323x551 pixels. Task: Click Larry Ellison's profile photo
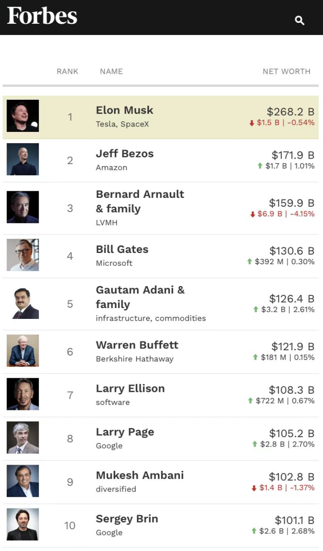pyautogui.click(x=23, y=394)
